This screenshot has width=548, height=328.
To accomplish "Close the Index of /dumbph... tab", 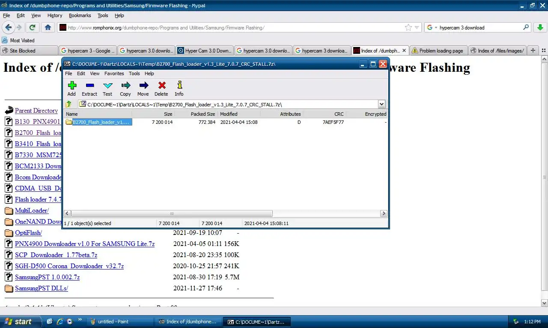I will (x=404, y=50).
